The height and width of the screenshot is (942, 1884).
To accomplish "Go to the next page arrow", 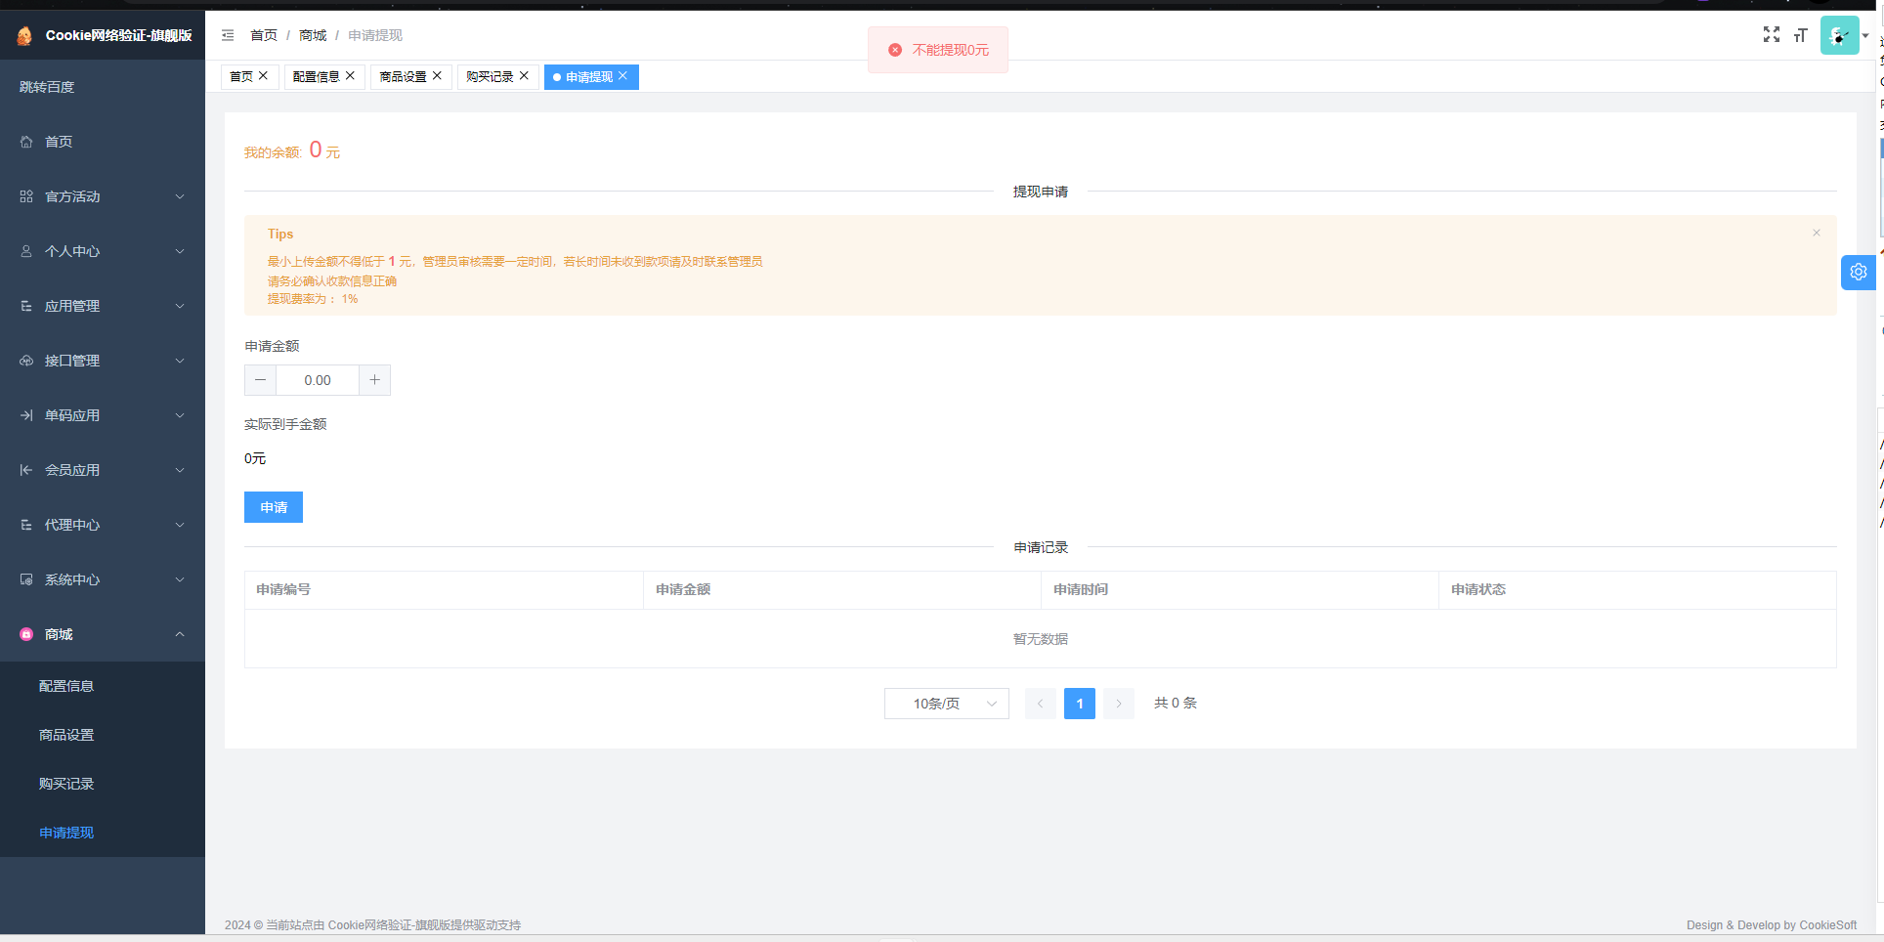I will pos(1119,704).
